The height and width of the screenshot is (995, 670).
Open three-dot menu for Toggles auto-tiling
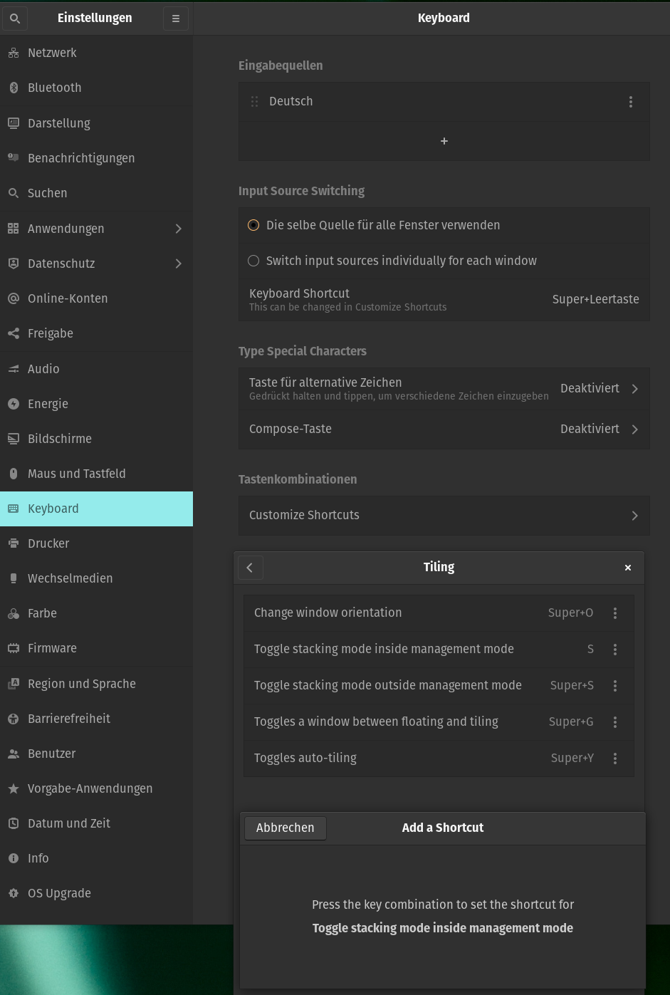[x=615, y=759]
